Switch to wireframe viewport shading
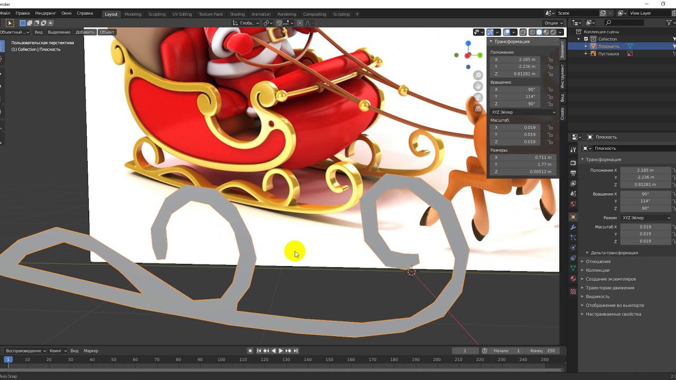 [x=532, y=32]
